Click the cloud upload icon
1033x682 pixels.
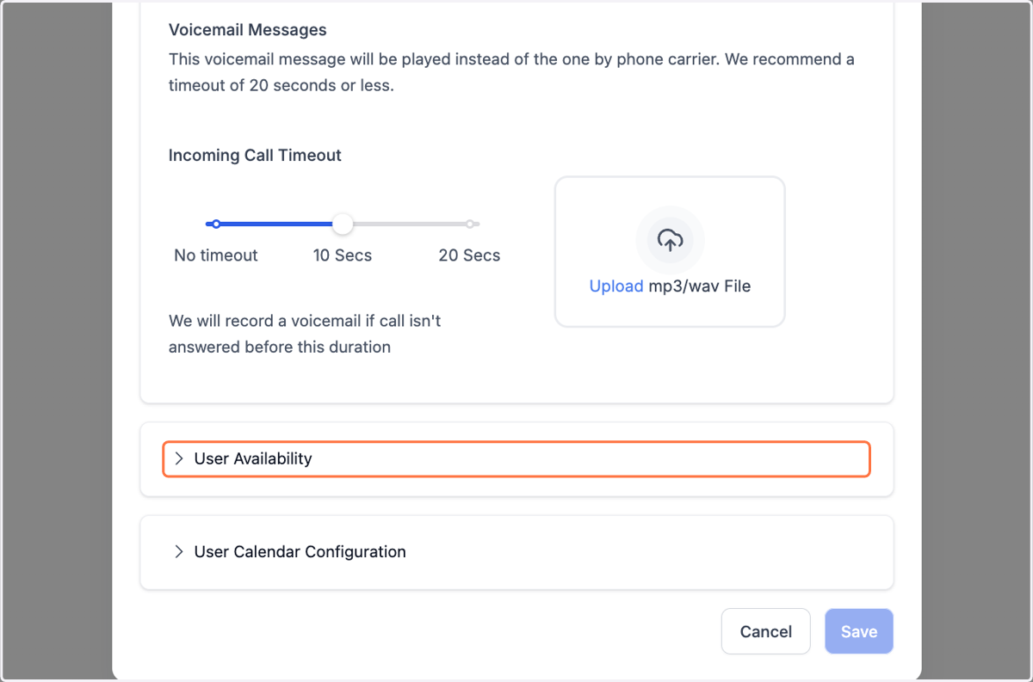[670, 240]
